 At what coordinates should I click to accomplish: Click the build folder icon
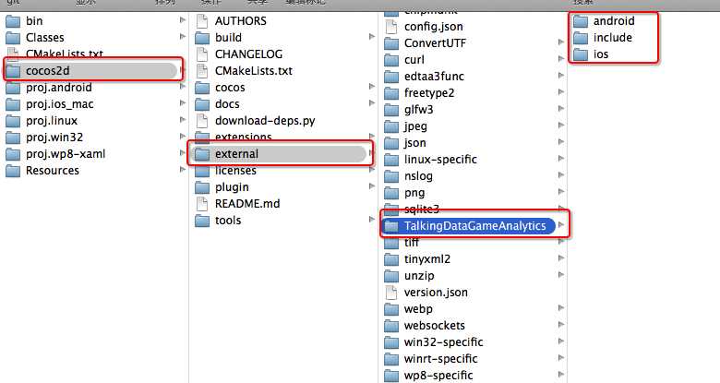202,38
